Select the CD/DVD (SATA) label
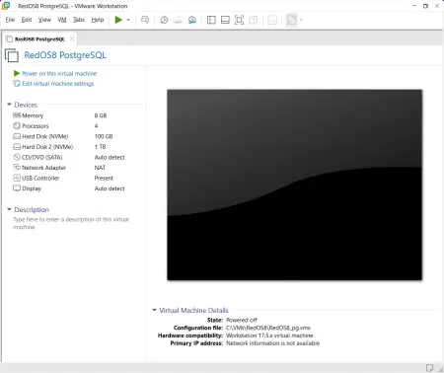The height and width of the screenshot is (373, 444). (x=42, y=158)
